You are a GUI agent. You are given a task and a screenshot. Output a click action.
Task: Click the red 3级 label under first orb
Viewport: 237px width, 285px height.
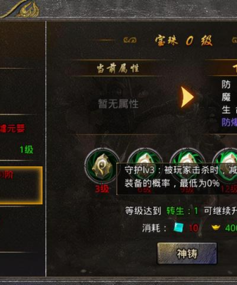pos(102,189)
